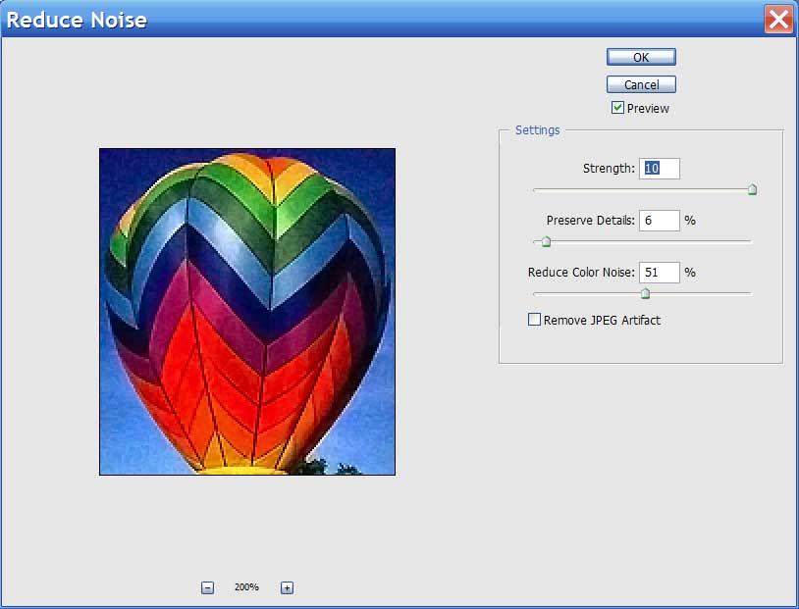The height and width of the screenshot is (609, 799).
Task: Click the Reduce Noise title text
Action: pos(77,20)
